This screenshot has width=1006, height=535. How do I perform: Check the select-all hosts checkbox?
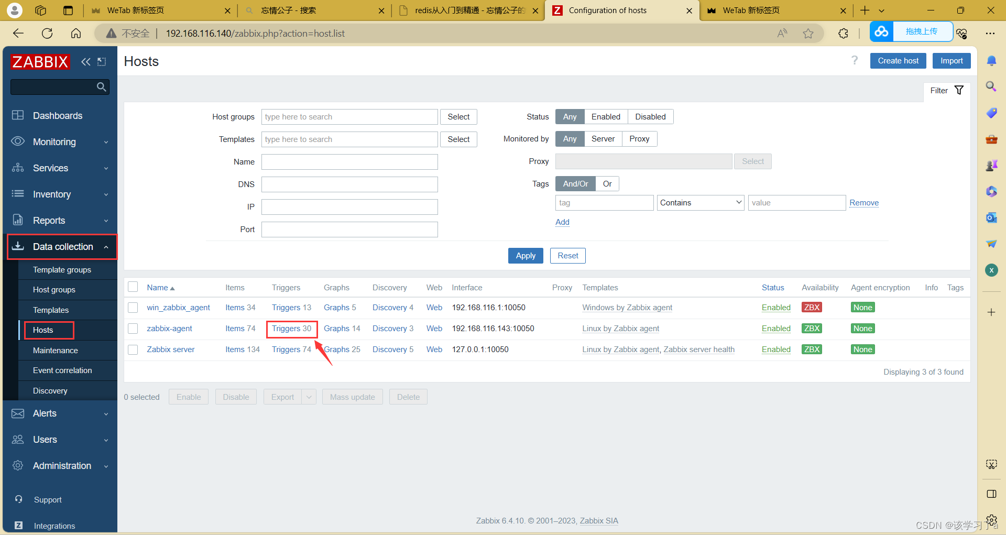pos(133,287)
